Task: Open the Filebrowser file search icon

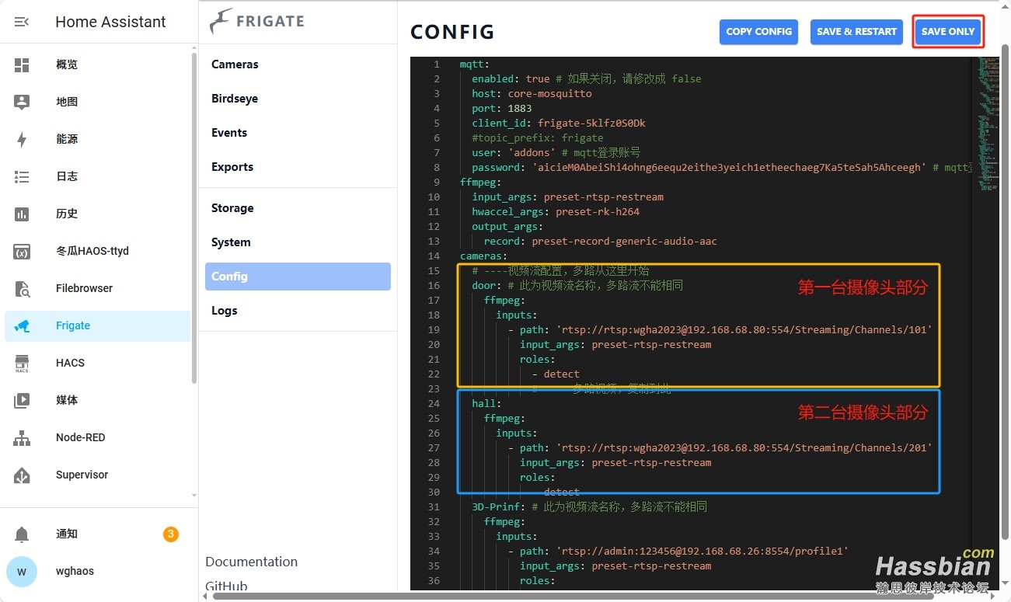Action: click(22, 288)
